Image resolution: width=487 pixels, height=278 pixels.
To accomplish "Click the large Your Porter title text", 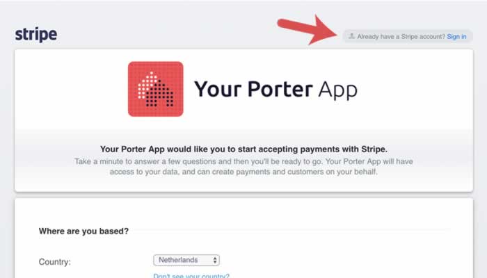I will [253, 89].
